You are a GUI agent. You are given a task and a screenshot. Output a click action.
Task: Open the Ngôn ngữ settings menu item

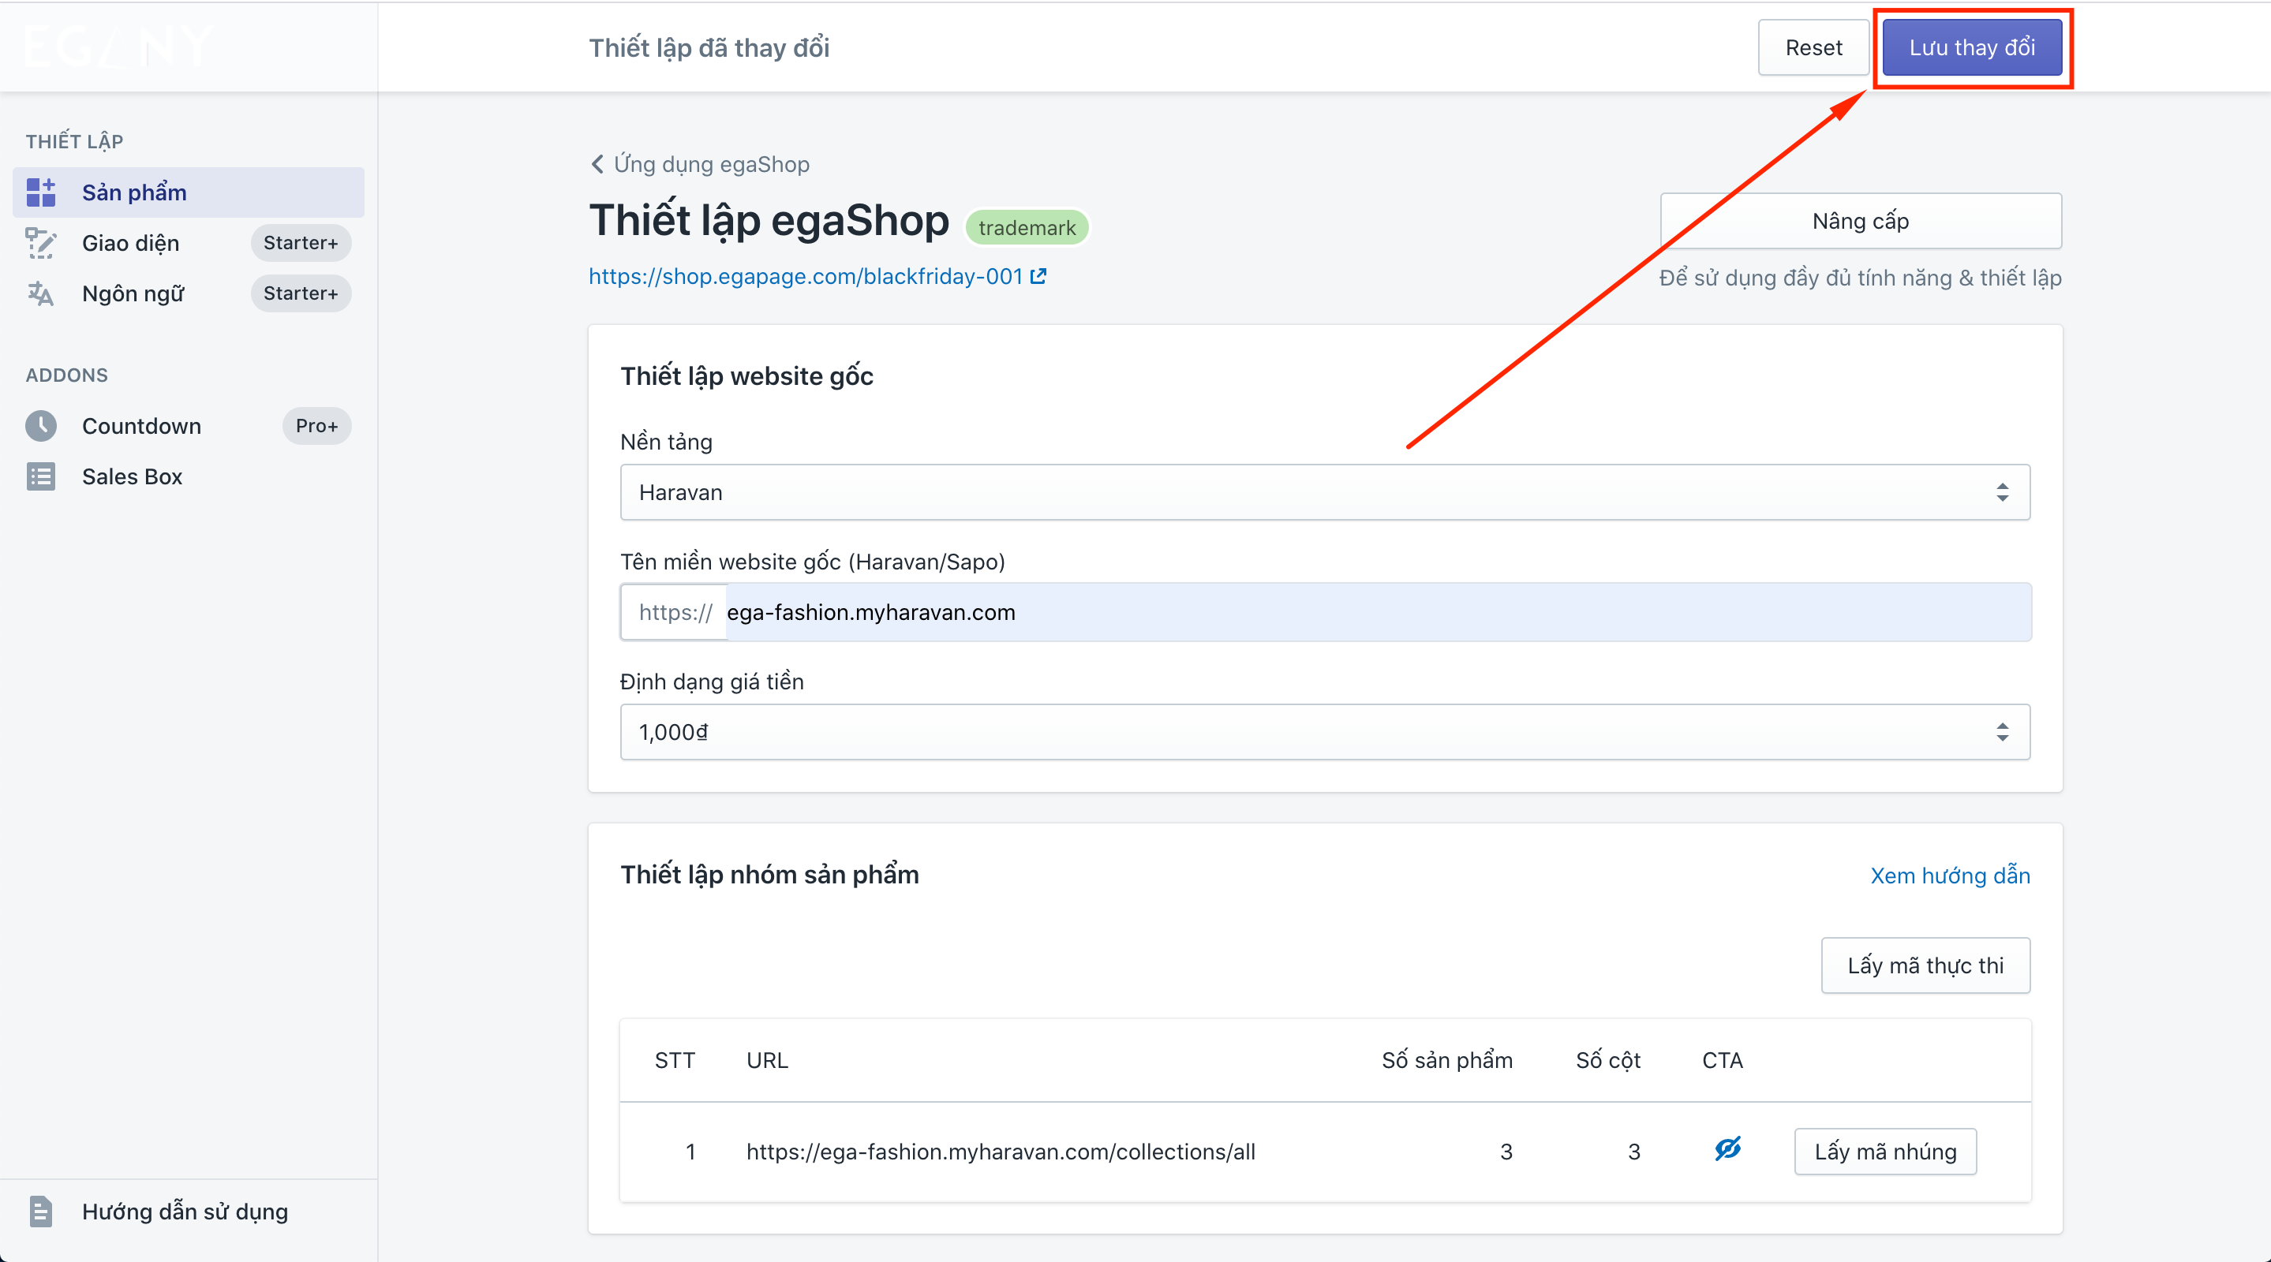133,293
